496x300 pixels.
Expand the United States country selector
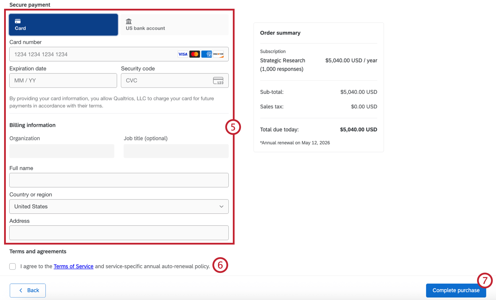tap(119, 206)
